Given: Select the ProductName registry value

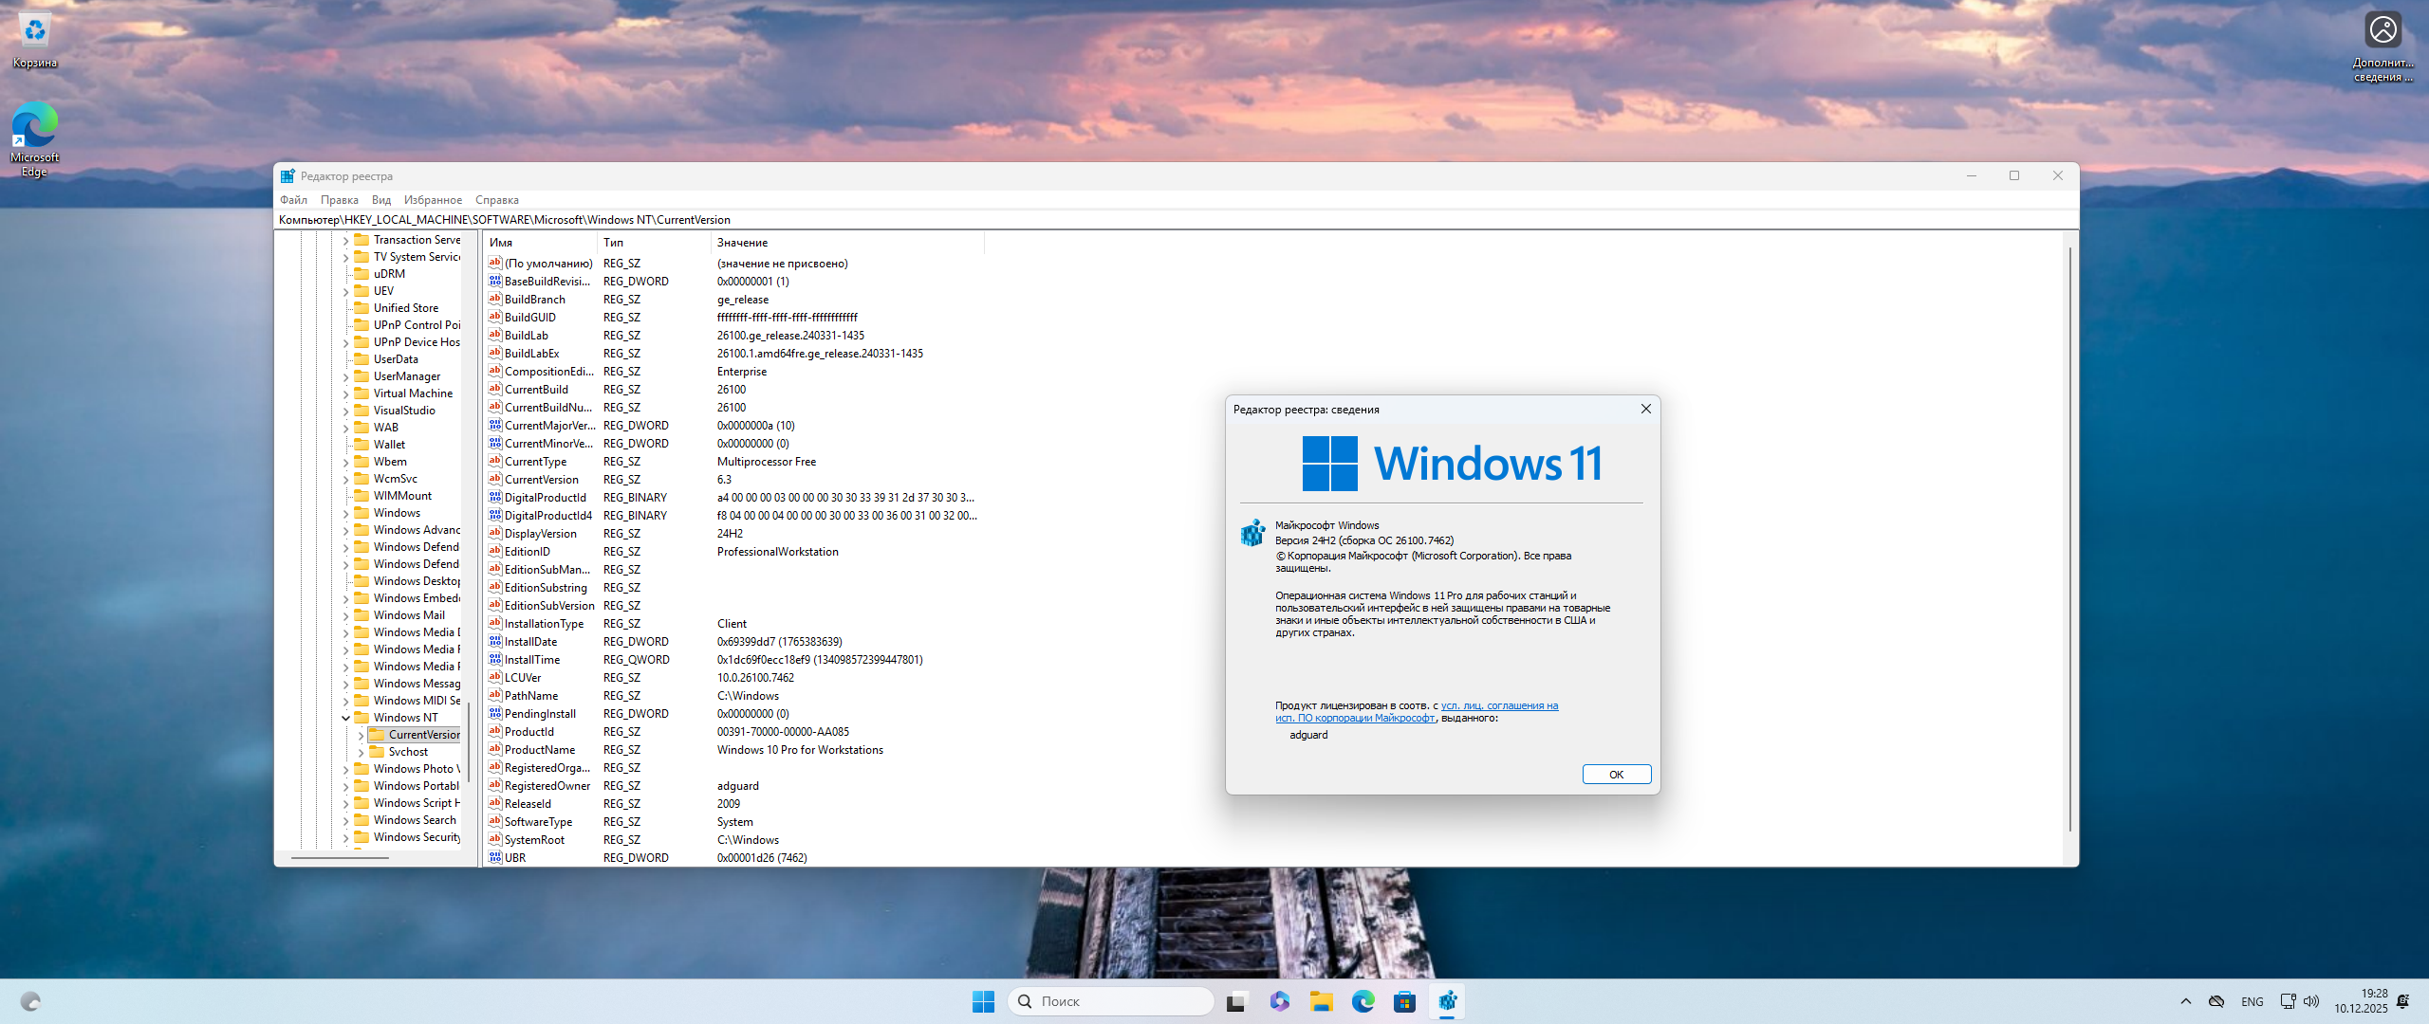Looking at the screenshot, I should (x=539, y=750).
